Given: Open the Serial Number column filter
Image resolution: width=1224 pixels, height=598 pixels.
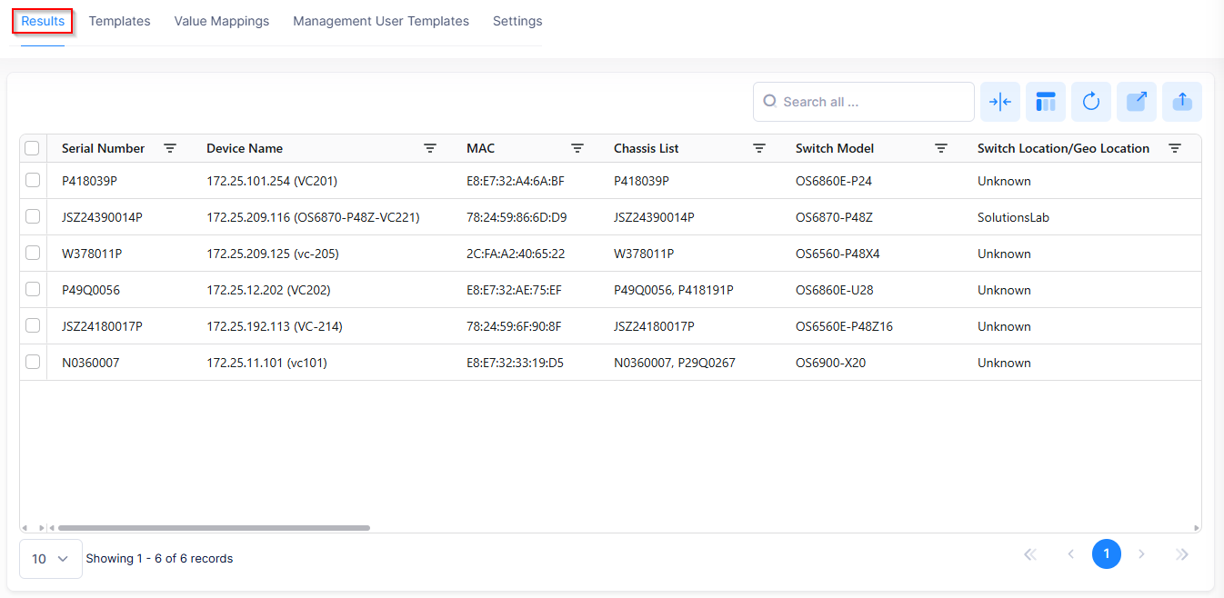Looking at the screenshot, I should [170, 148].
